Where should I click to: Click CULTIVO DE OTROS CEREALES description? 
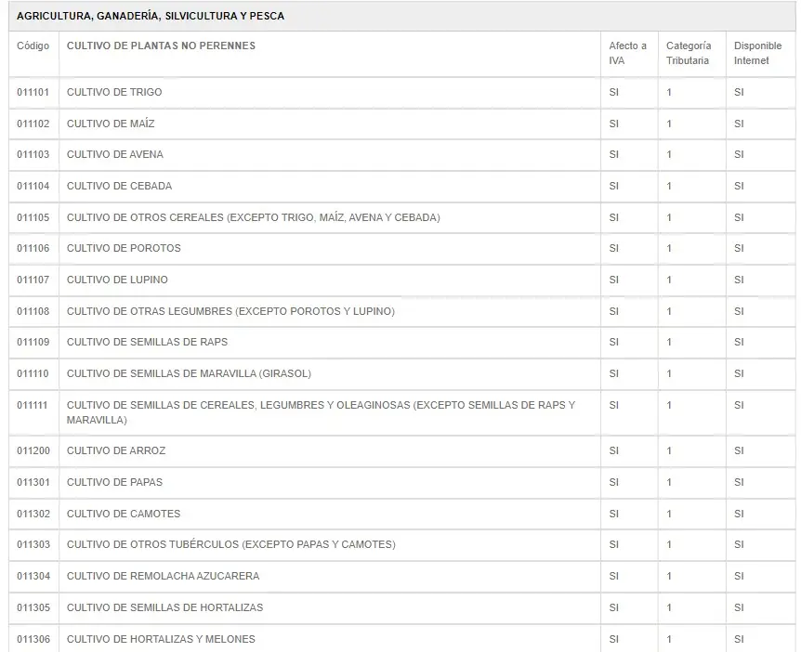point(254,218)
